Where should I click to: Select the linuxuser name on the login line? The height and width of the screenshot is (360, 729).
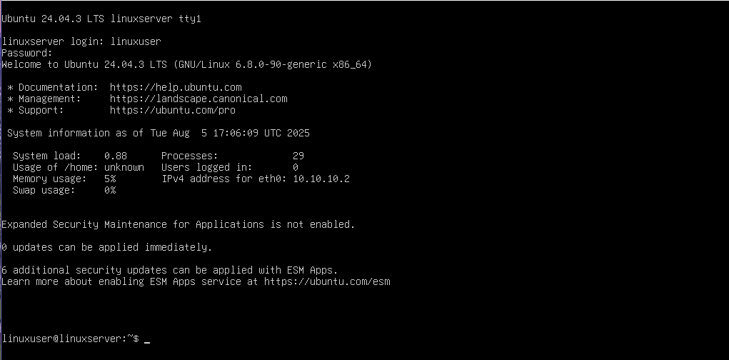pyautogui.click(x=136, y=41)
